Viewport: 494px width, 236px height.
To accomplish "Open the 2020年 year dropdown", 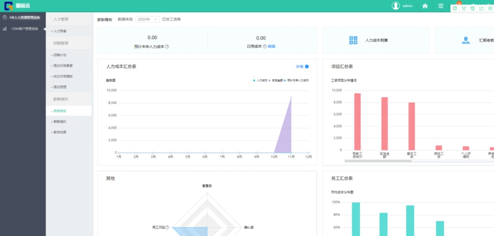I will pos(147,19).
